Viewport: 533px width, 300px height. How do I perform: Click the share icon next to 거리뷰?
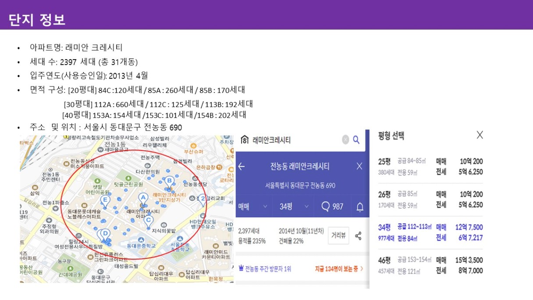(358, 236)
